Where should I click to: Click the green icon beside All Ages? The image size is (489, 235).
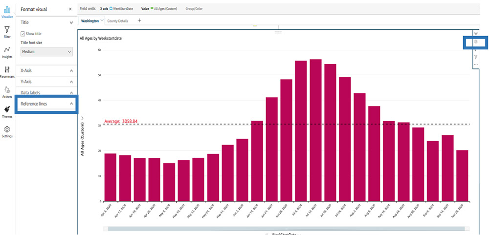(152, 8)
